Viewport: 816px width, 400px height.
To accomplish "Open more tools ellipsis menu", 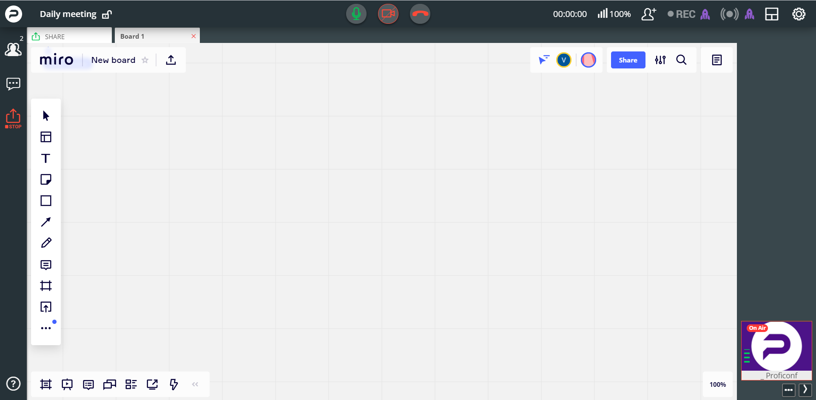I will point(46,328).
